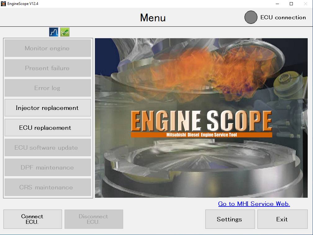Screen dimensions: 313x235
Task: Click the Engine Scope banner image
Action: click(201, 118)
